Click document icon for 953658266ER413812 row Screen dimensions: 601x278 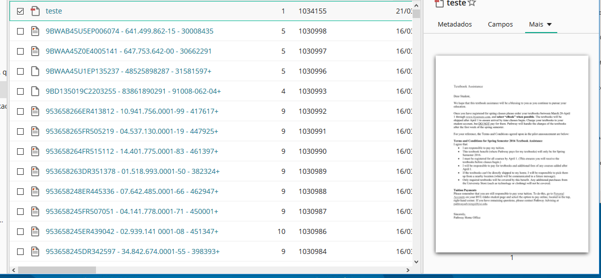pyautogui.click(x=35, y=111)
